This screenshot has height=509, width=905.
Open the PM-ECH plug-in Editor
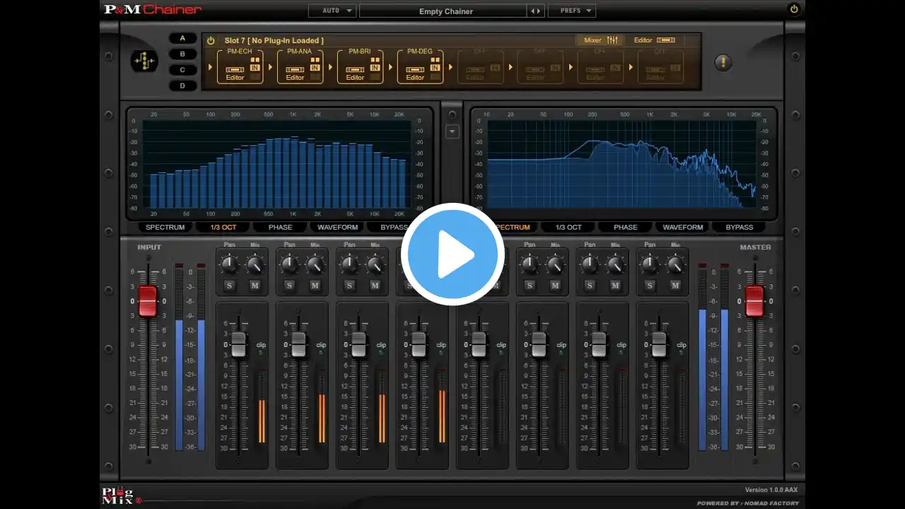[x=235, y=77]
